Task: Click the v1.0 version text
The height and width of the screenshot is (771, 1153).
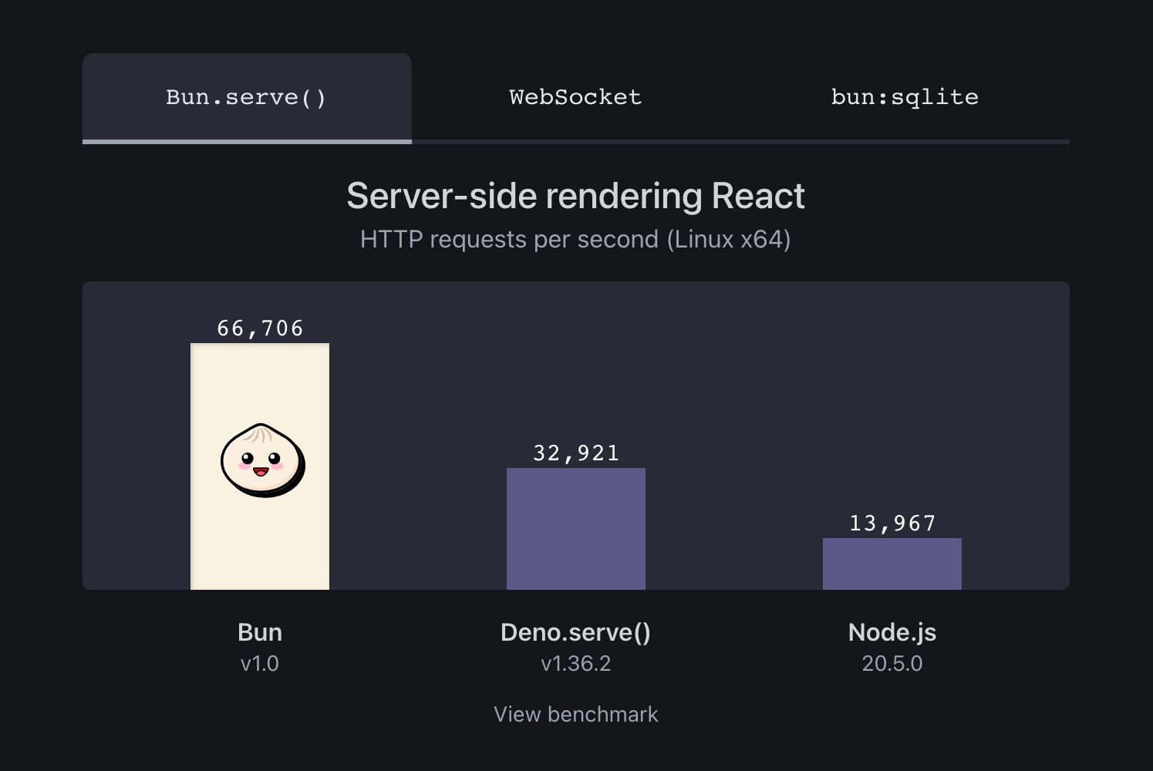Action: [260, 663]
